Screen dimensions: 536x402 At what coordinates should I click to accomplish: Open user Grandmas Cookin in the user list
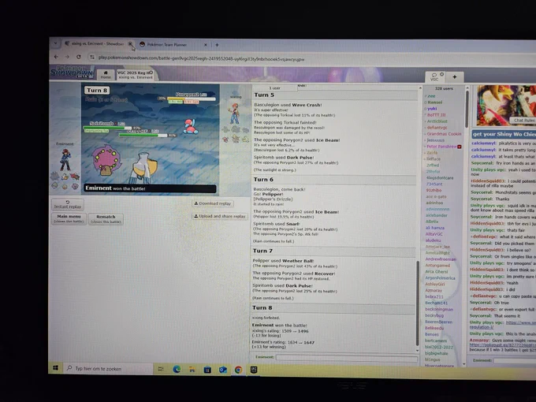tap(444, 134)
